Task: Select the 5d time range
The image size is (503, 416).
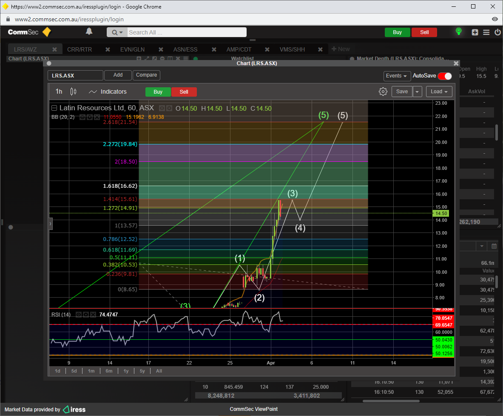Action: 74,371
